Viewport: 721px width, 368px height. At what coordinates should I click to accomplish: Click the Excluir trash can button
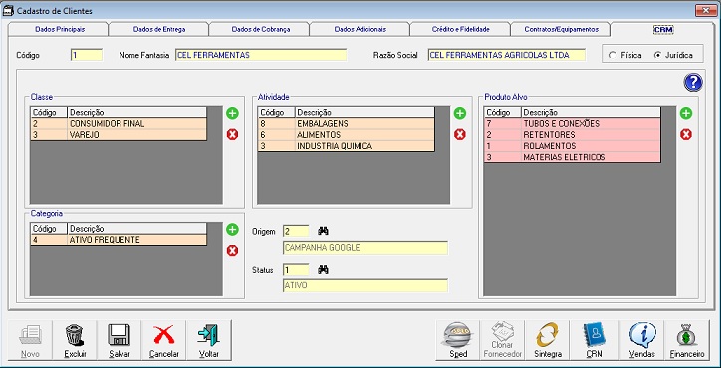pos(75,341)
